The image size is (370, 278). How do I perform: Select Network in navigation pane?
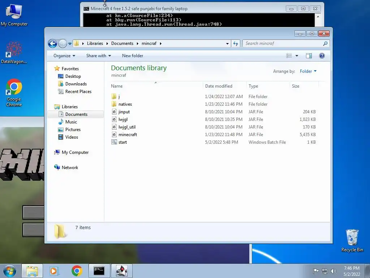(x=70, y=167)
